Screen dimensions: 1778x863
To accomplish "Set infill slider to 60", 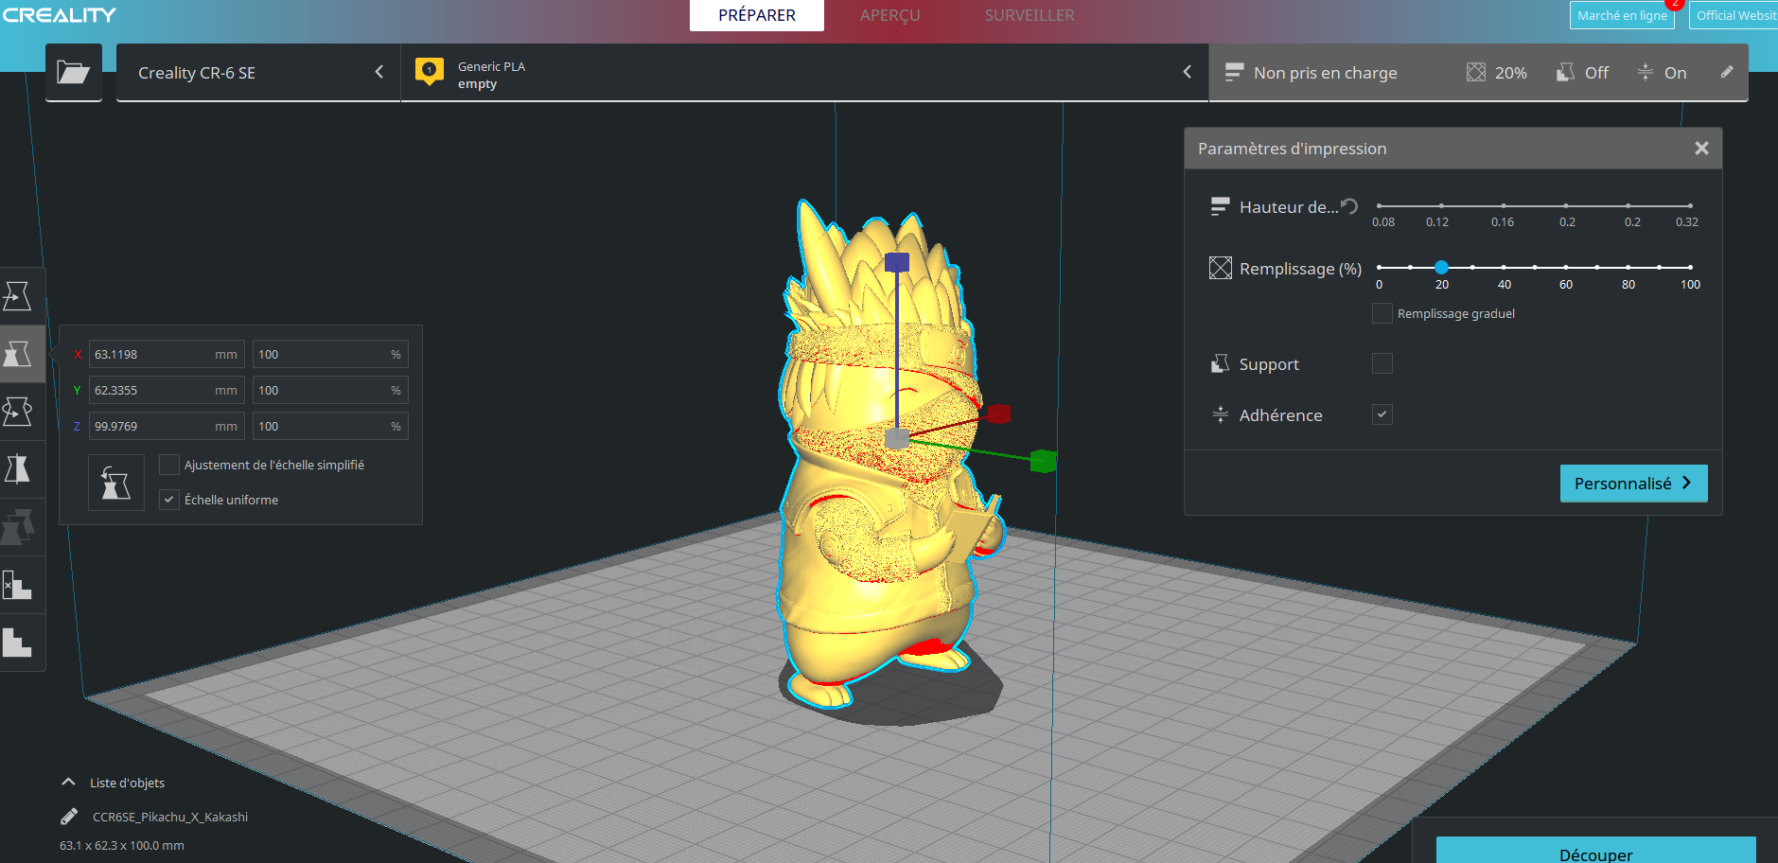I will click(x=1566, y=267).
